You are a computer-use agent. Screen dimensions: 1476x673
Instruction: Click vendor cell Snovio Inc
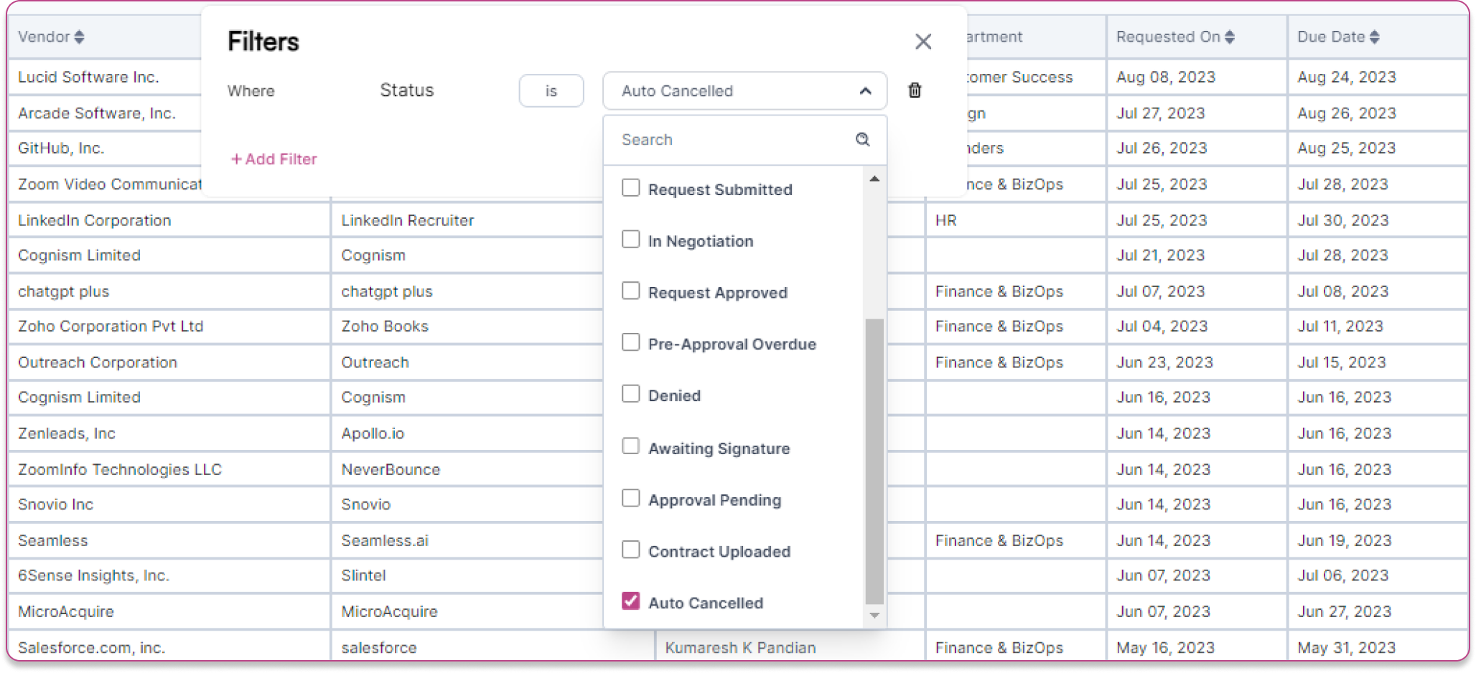coord(56,504)
